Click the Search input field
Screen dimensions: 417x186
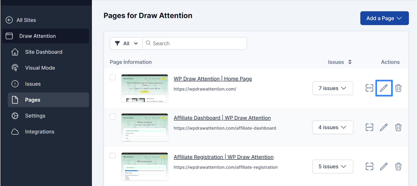coord(195,43)
